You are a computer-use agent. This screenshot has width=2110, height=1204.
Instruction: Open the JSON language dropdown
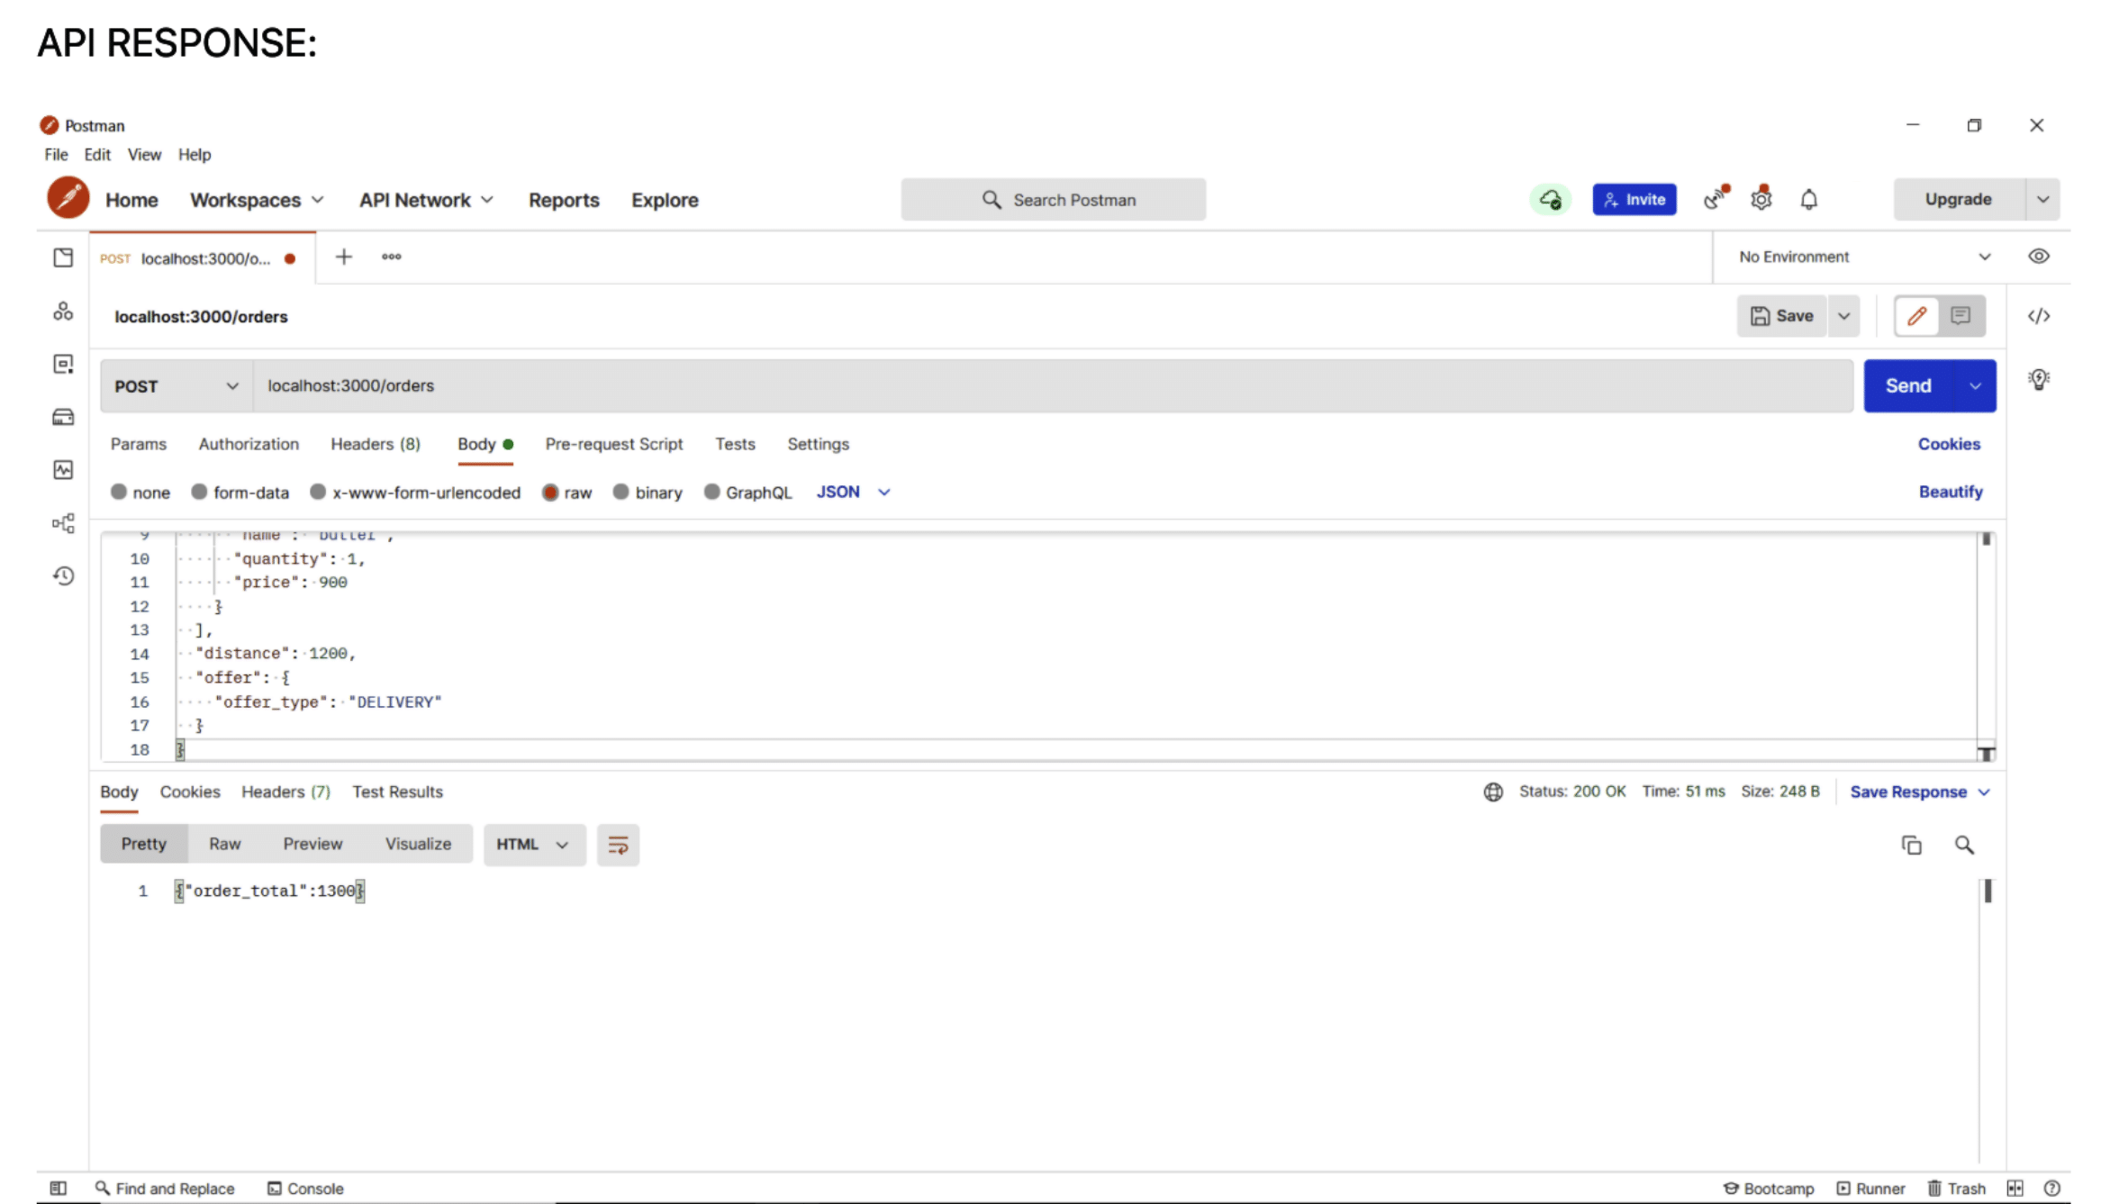851,492
